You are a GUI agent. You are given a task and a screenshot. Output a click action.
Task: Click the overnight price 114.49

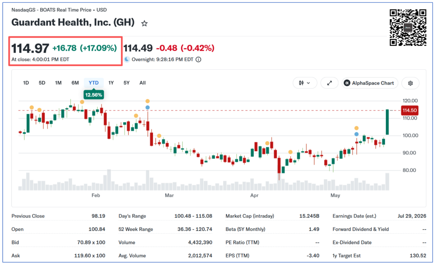pos(138,48)
